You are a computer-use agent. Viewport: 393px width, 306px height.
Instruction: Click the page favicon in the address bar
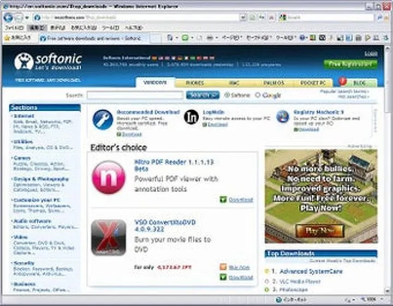[37, 17]
